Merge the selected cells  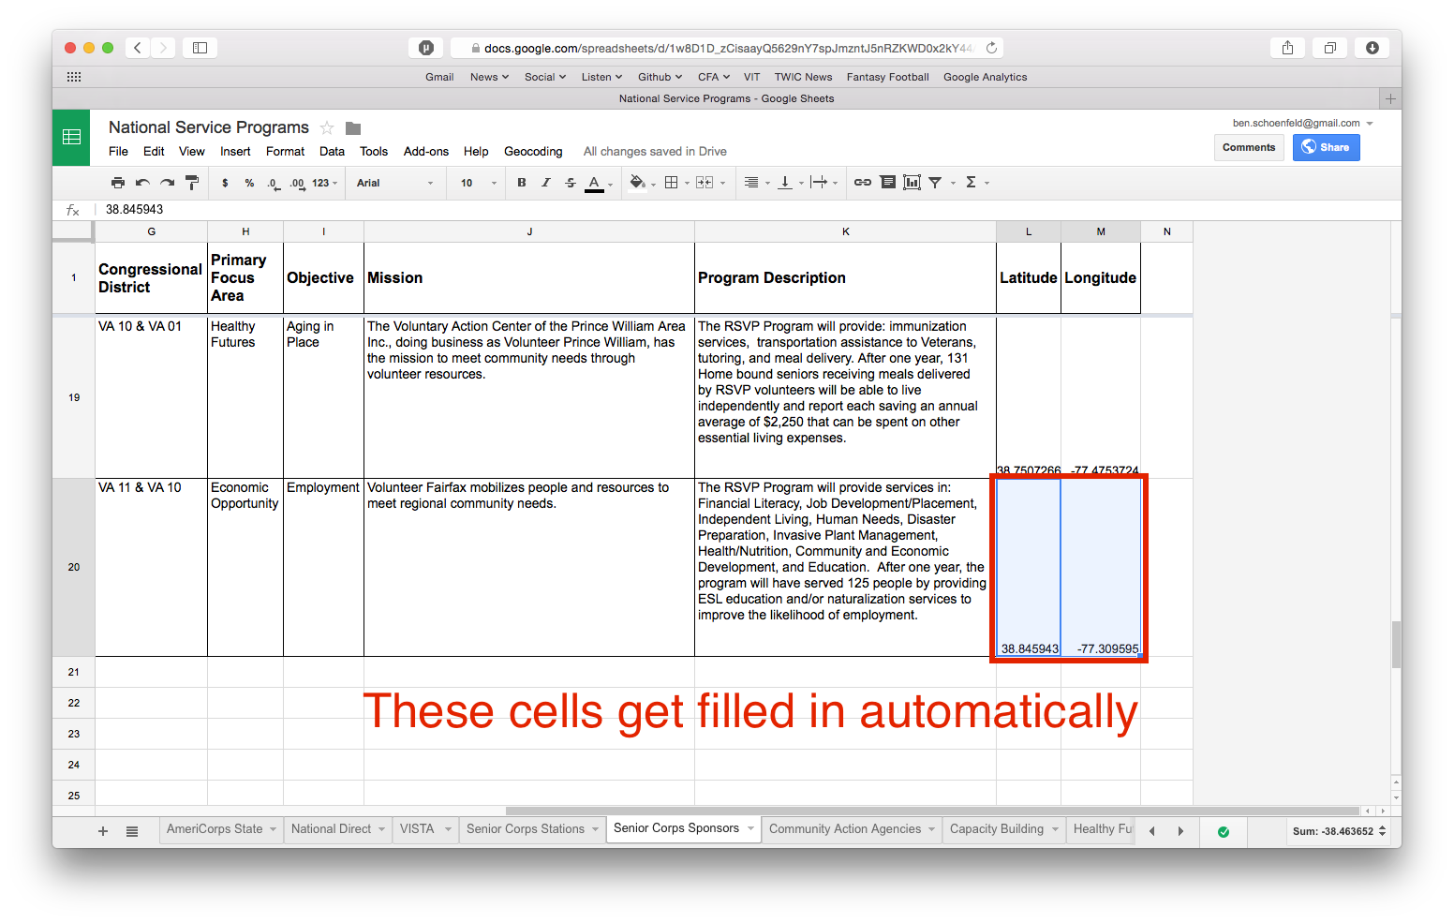[705, 183]
